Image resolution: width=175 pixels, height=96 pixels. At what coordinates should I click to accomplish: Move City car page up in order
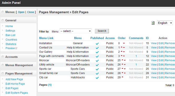click(122, 77)
